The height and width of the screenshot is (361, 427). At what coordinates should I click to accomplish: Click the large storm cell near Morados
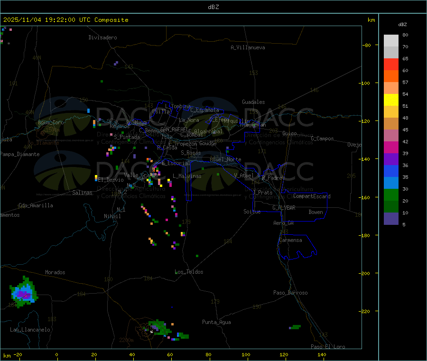pyautogui.click(x=24, y=293)
